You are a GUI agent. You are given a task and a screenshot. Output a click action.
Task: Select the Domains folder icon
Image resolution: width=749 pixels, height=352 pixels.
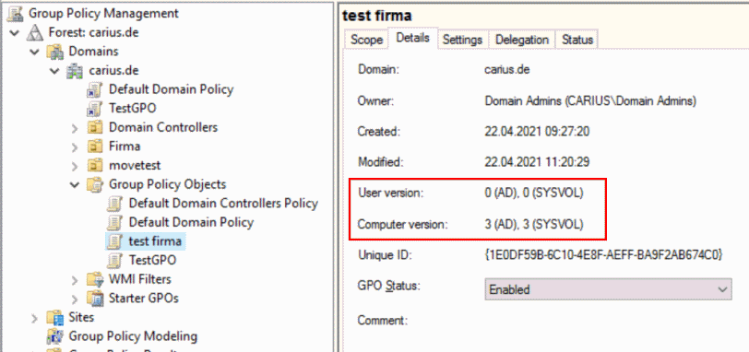[x=55, y=52]
